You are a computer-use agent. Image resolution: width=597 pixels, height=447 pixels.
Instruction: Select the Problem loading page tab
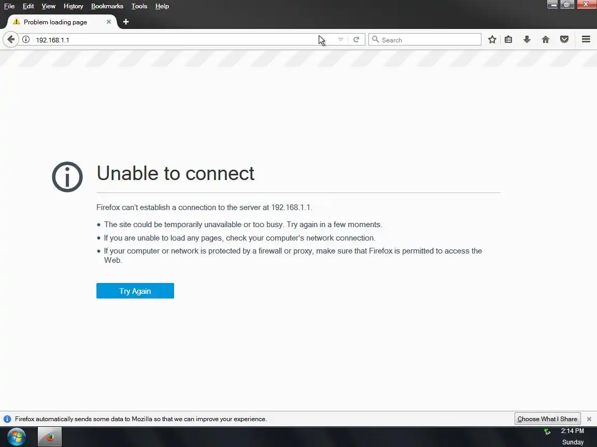click(x=61, y=22)
